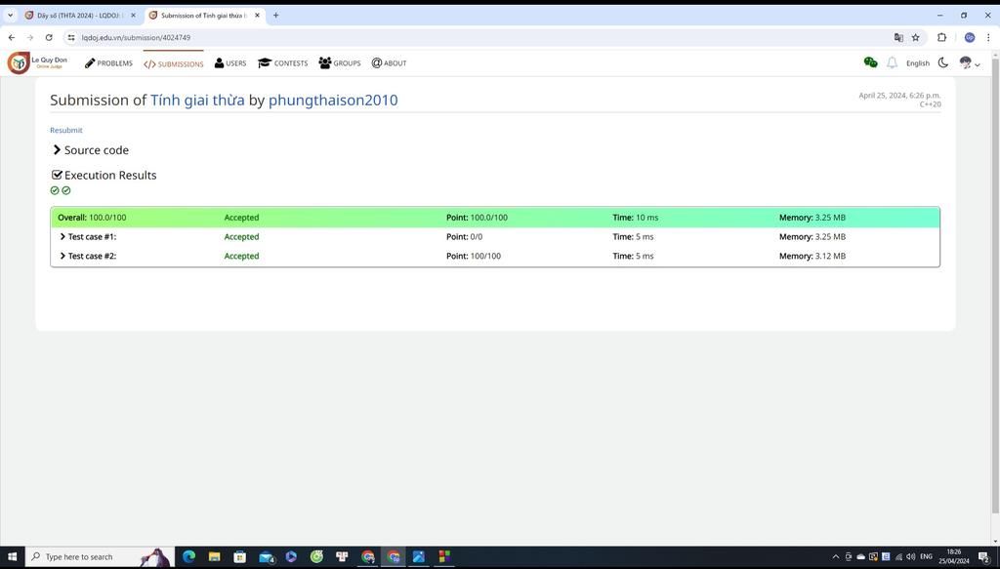Go to the Problems page
The image size is (1000, 569).
tap(108, 63)
